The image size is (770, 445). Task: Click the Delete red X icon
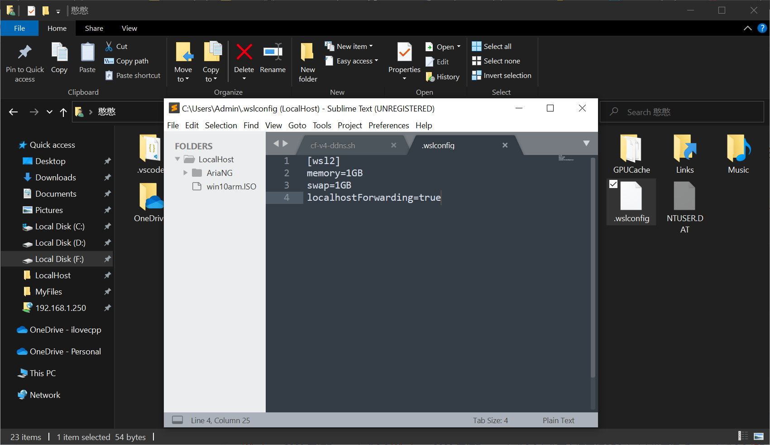pyautogui.click(x=244, y=53)
